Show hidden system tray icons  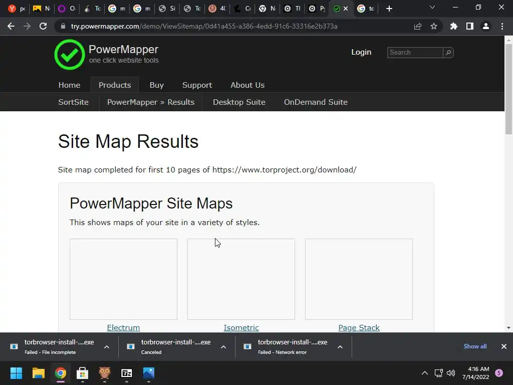[425, 373]
